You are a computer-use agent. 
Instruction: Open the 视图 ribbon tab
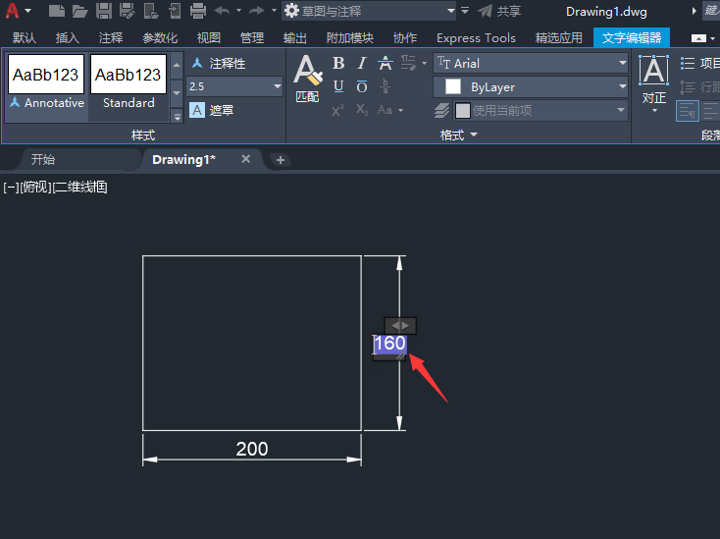[x=209, y=37]
